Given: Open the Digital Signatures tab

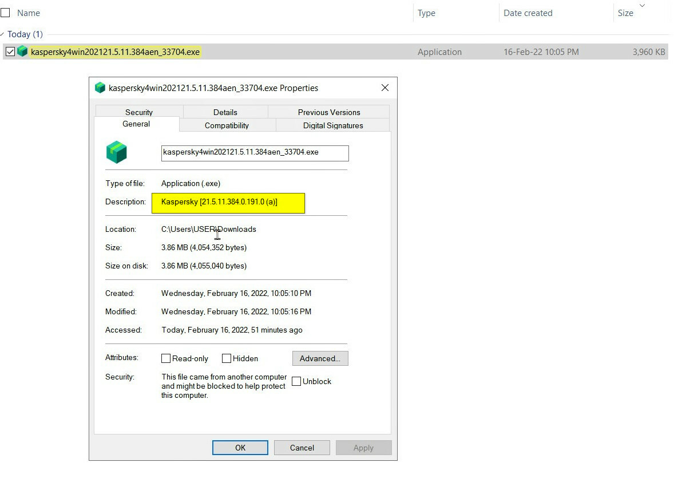Looking at the screenshot, I should [332, 125].
